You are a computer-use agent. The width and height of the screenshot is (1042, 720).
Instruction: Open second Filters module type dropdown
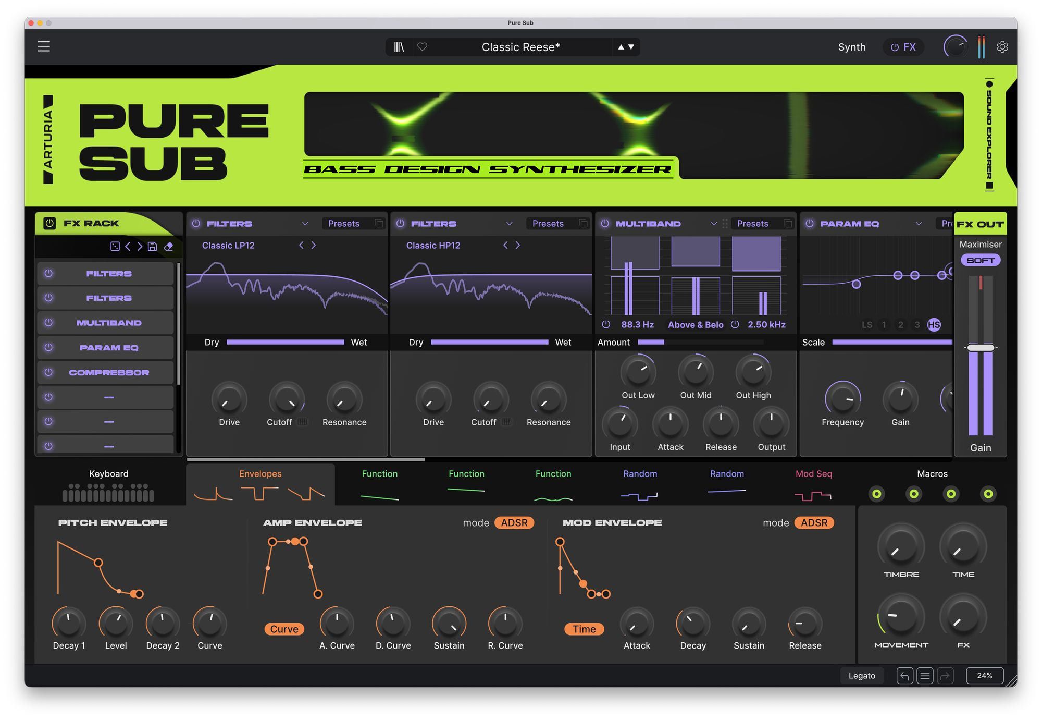click(x=510, y=224)
